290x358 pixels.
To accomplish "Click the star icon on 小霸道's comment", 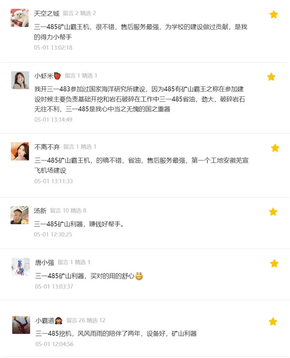I will (x=273, y=322).
